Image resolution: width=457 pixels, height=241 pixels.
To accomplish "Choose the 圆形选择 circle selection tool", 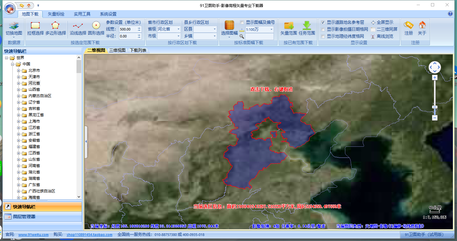I will point(96,29).
